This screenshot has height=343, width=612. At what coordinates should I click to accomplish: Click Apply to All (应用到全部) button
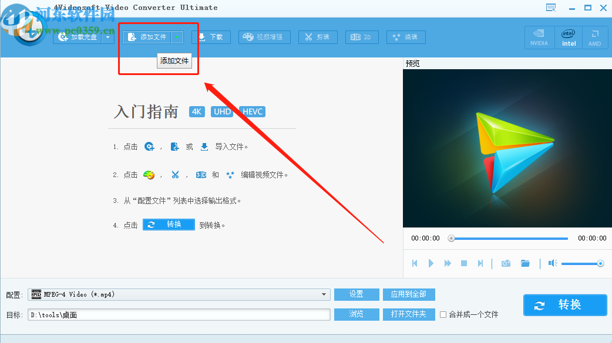pos(409,294)
